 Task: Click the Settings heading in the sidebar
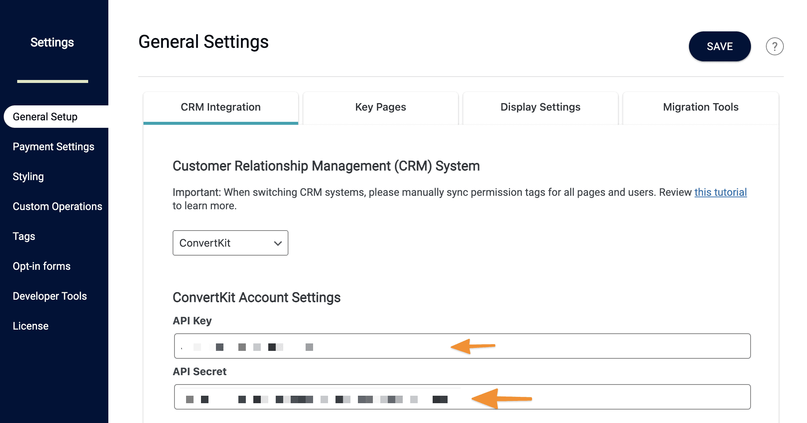click(52, 42)
